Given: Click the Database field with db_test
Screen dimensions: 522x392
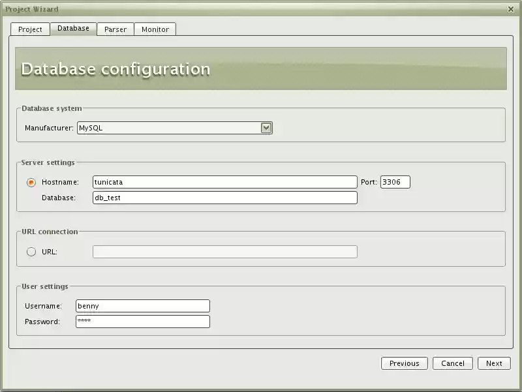Looking at the screenshot, I should pos(224,198).
